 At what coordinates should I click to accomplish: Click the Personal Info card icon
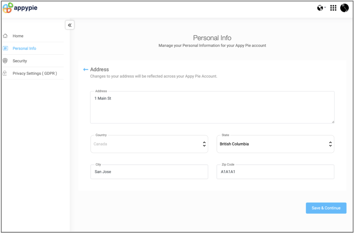(5, 48)
